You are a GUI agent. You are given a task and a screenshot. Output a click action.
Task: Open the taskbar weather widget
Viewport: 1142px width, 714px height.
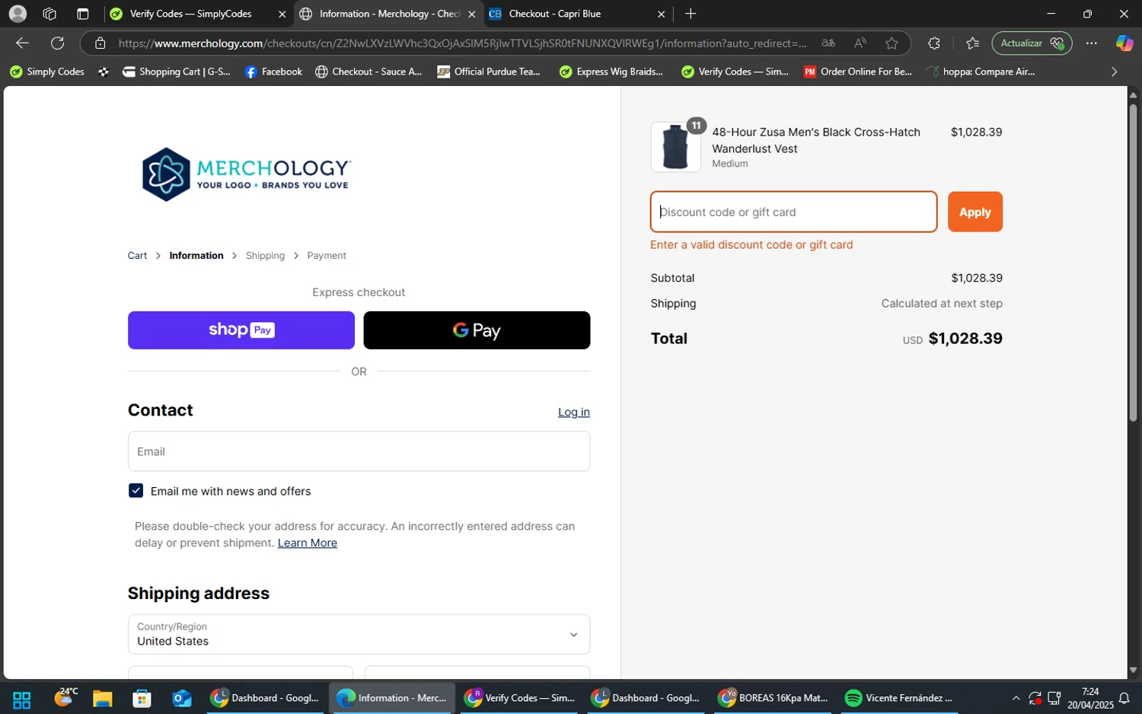coord(65,696)
